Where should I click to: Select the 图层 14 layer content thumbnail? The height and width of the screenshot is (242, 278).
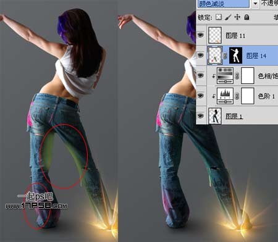(215, 56)
